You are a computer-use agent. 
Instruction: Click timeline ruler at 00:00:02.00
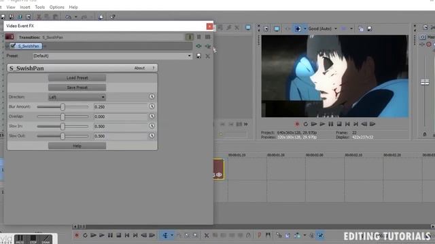point(314,155)
